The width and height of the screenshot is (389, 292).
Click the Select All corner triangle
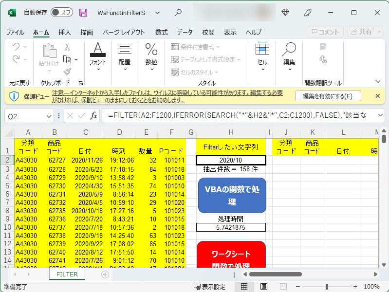coord(9,133)
